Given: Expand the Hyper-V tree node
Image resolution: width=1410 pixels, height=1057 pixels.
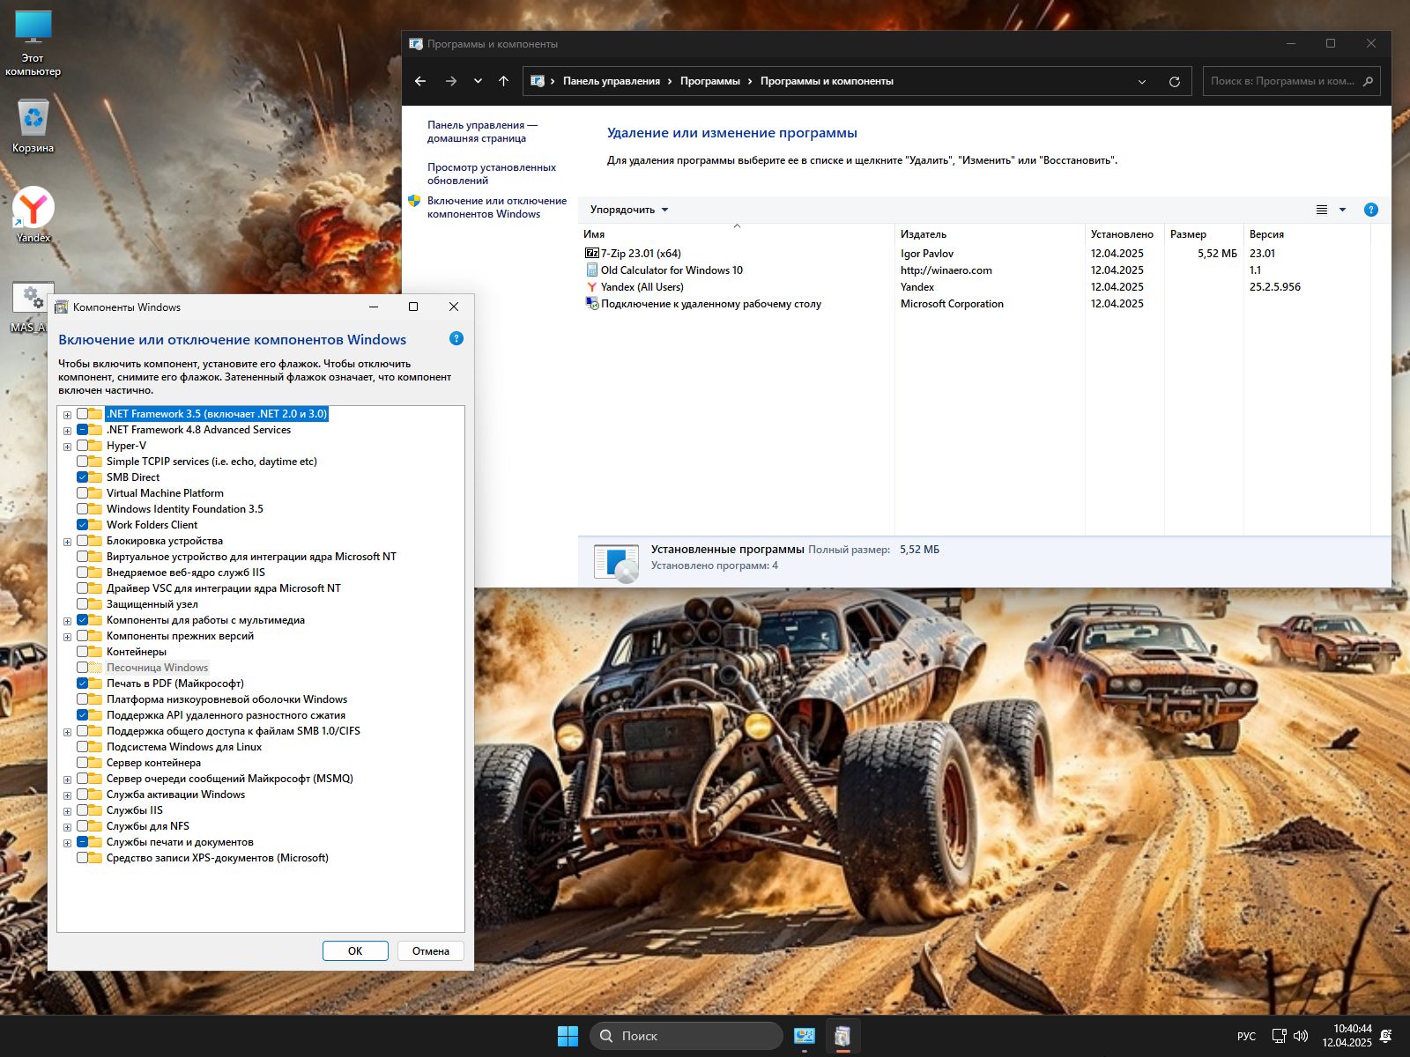Looking at the screenshot, I should point(67,447).
